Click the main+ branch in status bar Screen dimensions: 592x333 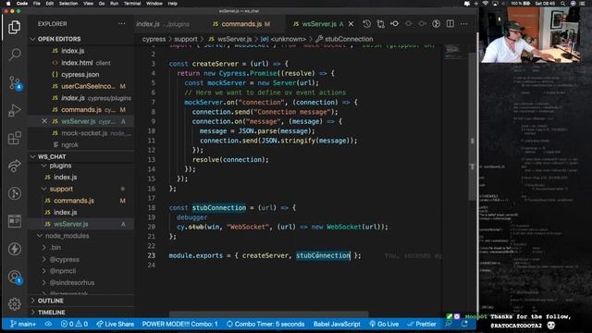point(22,324)
